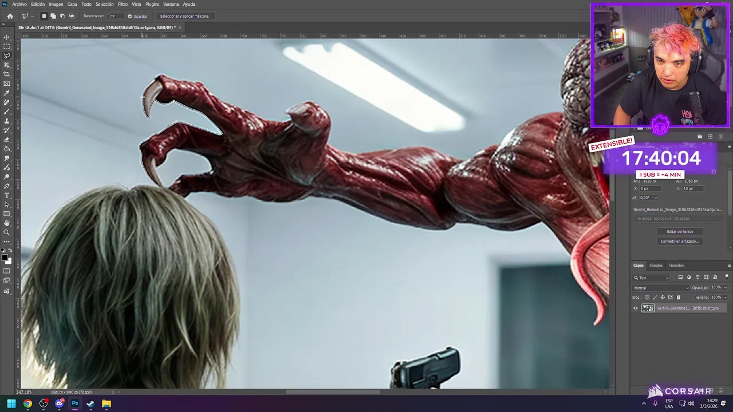Open the Archivo menu
The image size is (733, 412).
point(19,4)
